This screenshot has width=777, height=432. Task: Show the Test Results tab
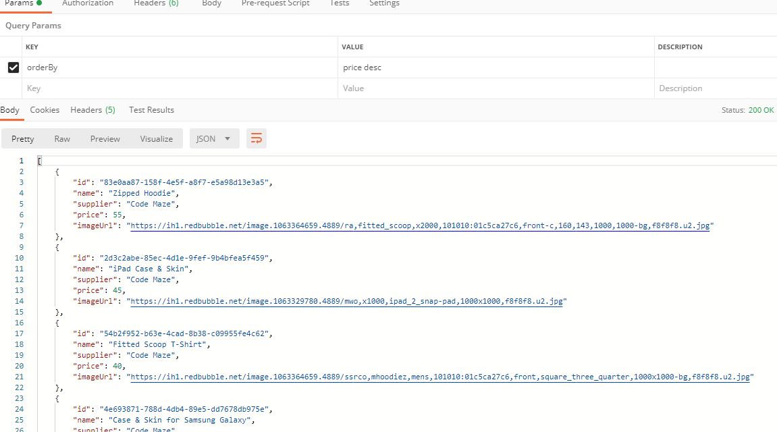(x=151, y=110)
